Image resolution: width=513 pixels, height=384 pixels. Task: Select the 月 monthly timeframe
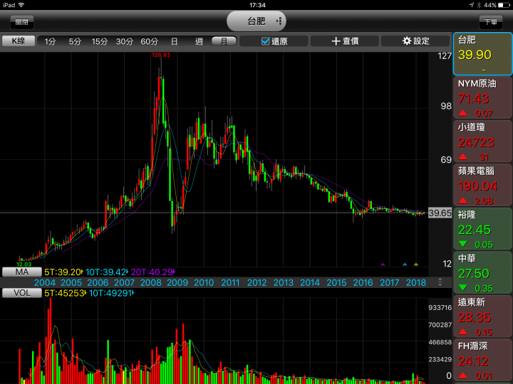(x=224, y=41)
